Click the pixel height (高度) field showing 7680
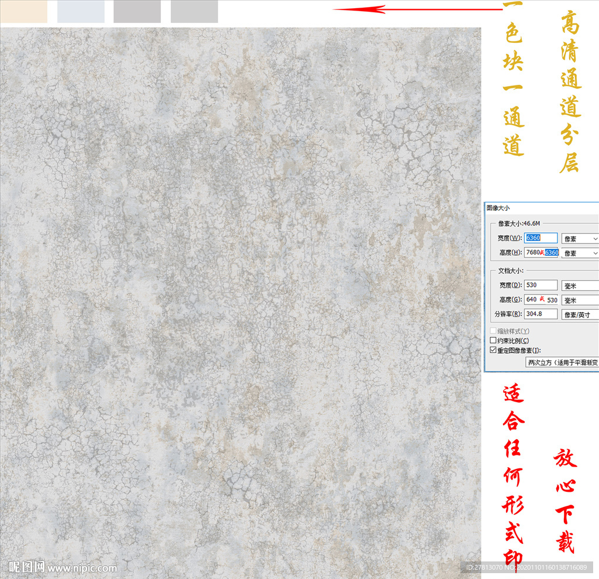Viewport: 599px width, 579px height. pos(541,252)
